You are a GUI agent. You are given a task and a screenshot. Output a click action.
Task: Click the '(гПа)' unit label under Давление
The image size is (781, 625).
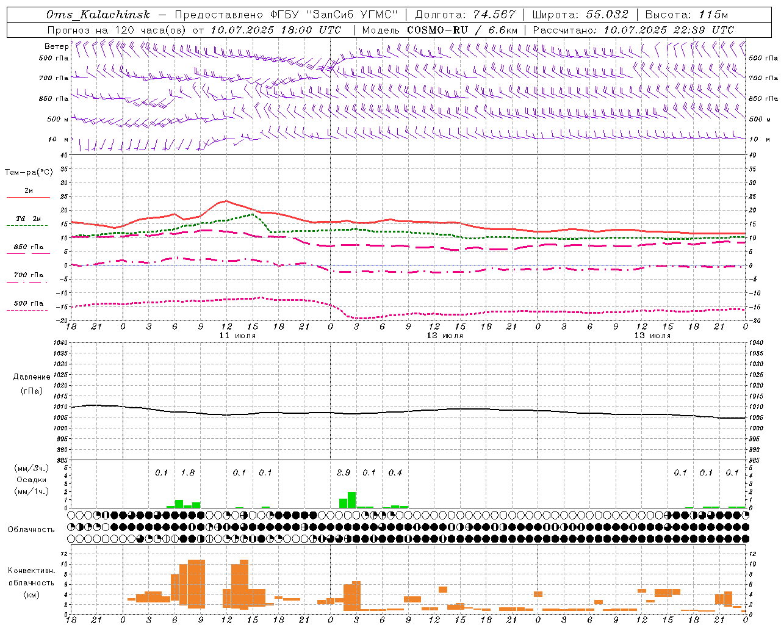coord(32,391)
